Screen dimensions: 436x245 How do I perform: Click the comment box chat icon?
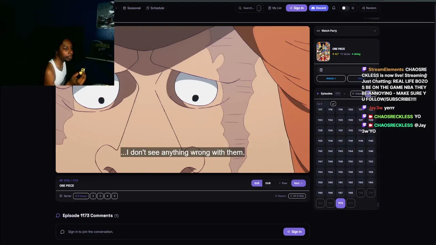(62, 232)
